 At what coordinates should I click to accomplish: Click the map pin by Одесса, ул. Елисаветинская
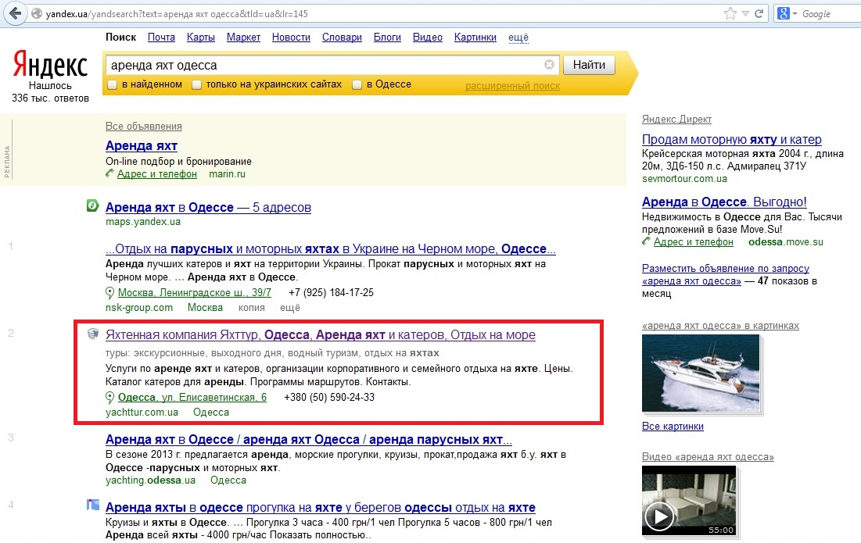pyautogui.click(x=109, y=398)
